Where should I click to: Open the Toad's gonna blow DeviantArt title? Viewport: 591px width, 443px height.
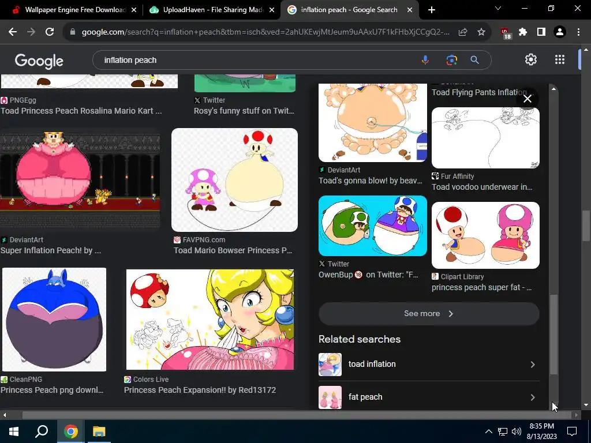tap(371, 181)
